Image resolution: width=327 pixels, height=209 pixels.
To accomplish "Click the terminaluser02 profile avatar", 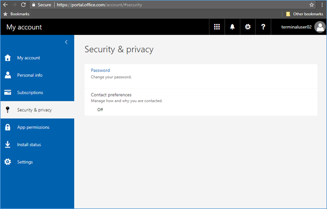I will coord(320,27).
